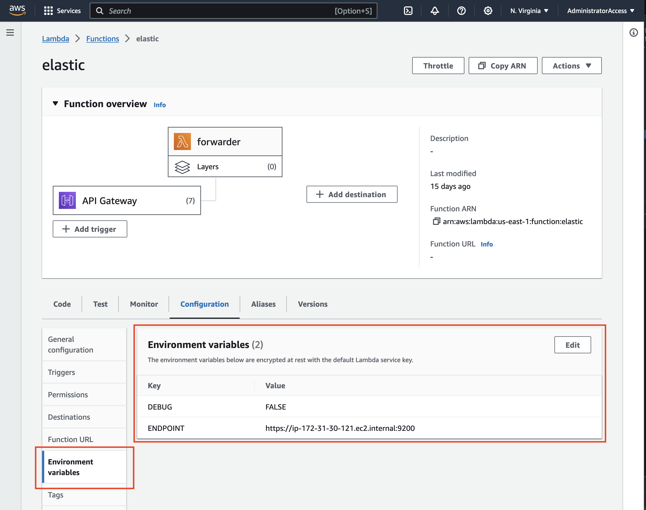Click the Copy ARN button

pos(503,66)
